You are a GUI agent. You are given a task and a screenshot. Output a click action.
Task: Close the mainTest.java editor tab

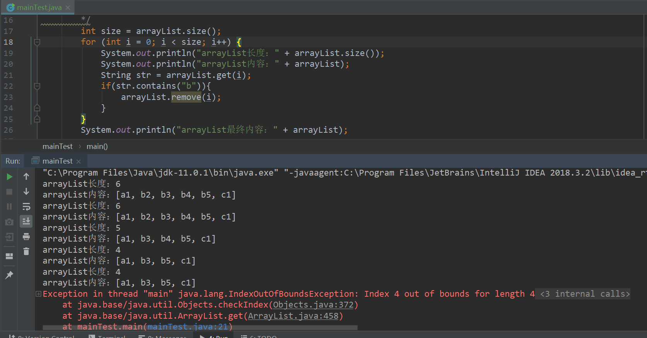tap(68, 7)
